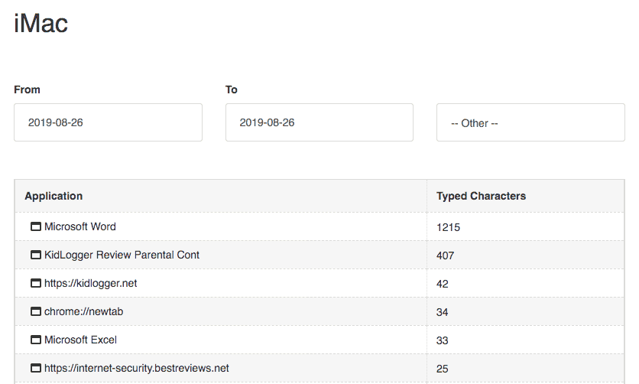Select the Microsoft Excel entry
The height and width of the screenshot is (384, 639).
[x=80, y=340]
